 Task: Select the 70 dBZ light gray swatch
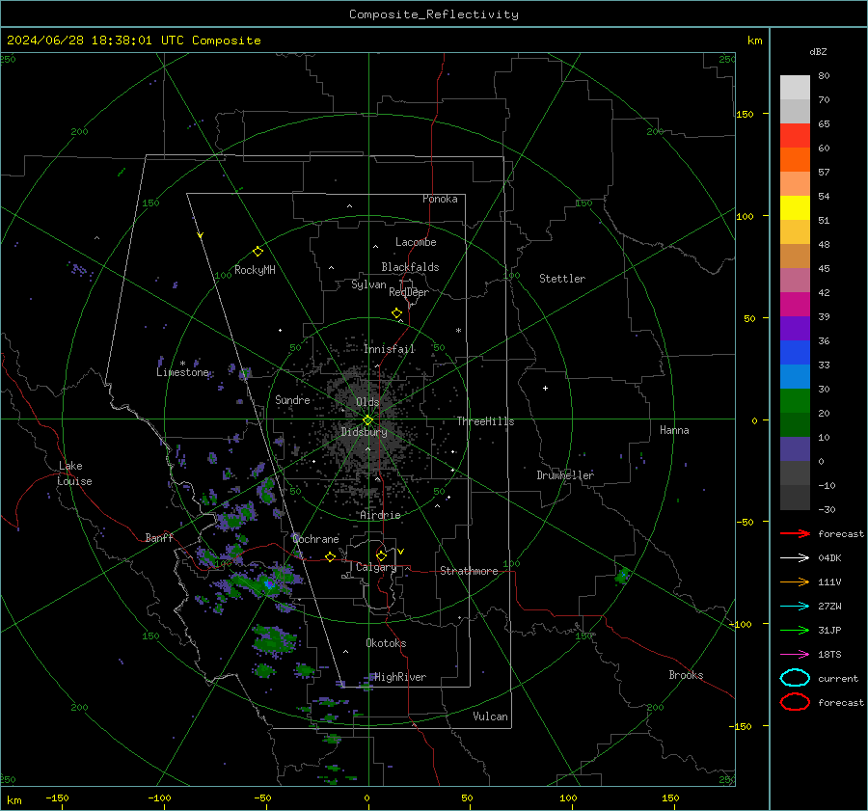tap(795, 88)
